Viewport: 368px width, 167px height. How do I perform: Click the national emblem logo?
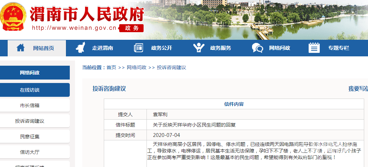point(12,17)
